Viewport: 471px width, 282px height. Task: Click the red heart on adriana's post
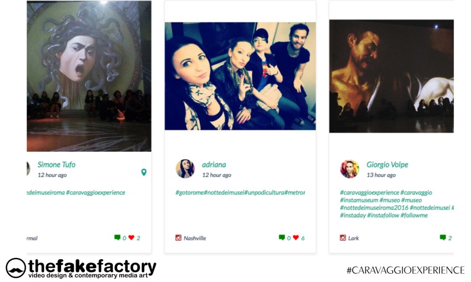click(296, 238)
